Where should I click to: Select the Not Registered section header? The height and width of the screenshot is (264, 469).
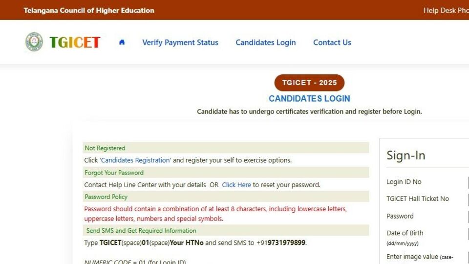(105, 148)
